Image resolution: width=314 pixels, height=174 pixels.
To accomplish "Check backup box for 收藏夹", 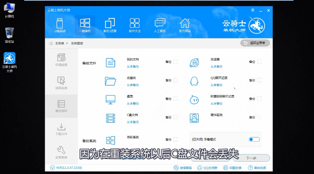I will [x=176, y=80].
